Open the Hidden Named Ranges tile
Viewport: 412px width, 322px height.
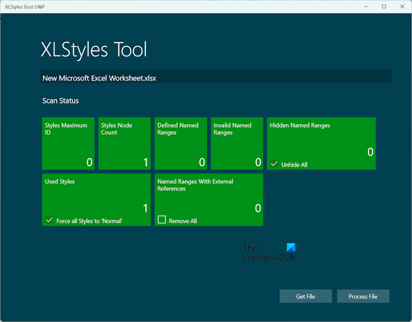click(x=321, y=140)
